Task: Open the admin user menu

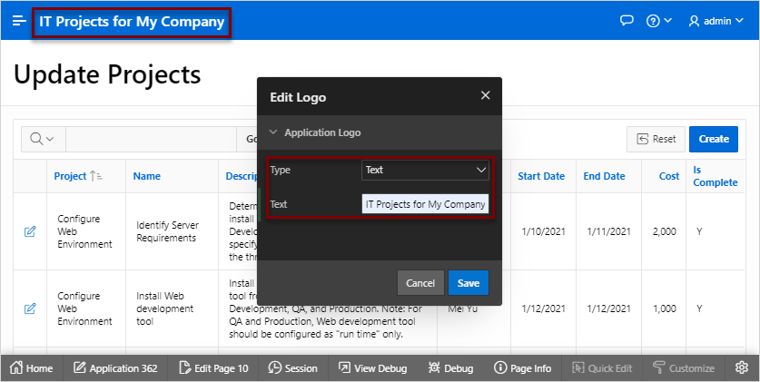Action: pos(716,21)
